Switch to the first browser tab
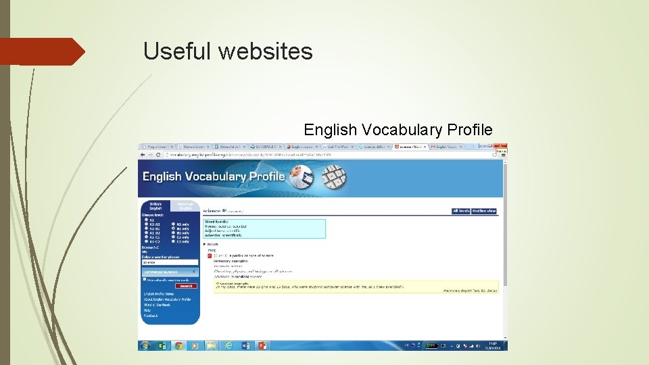The height and width of the screenshot is (365, 649). (x=158, y=147)
